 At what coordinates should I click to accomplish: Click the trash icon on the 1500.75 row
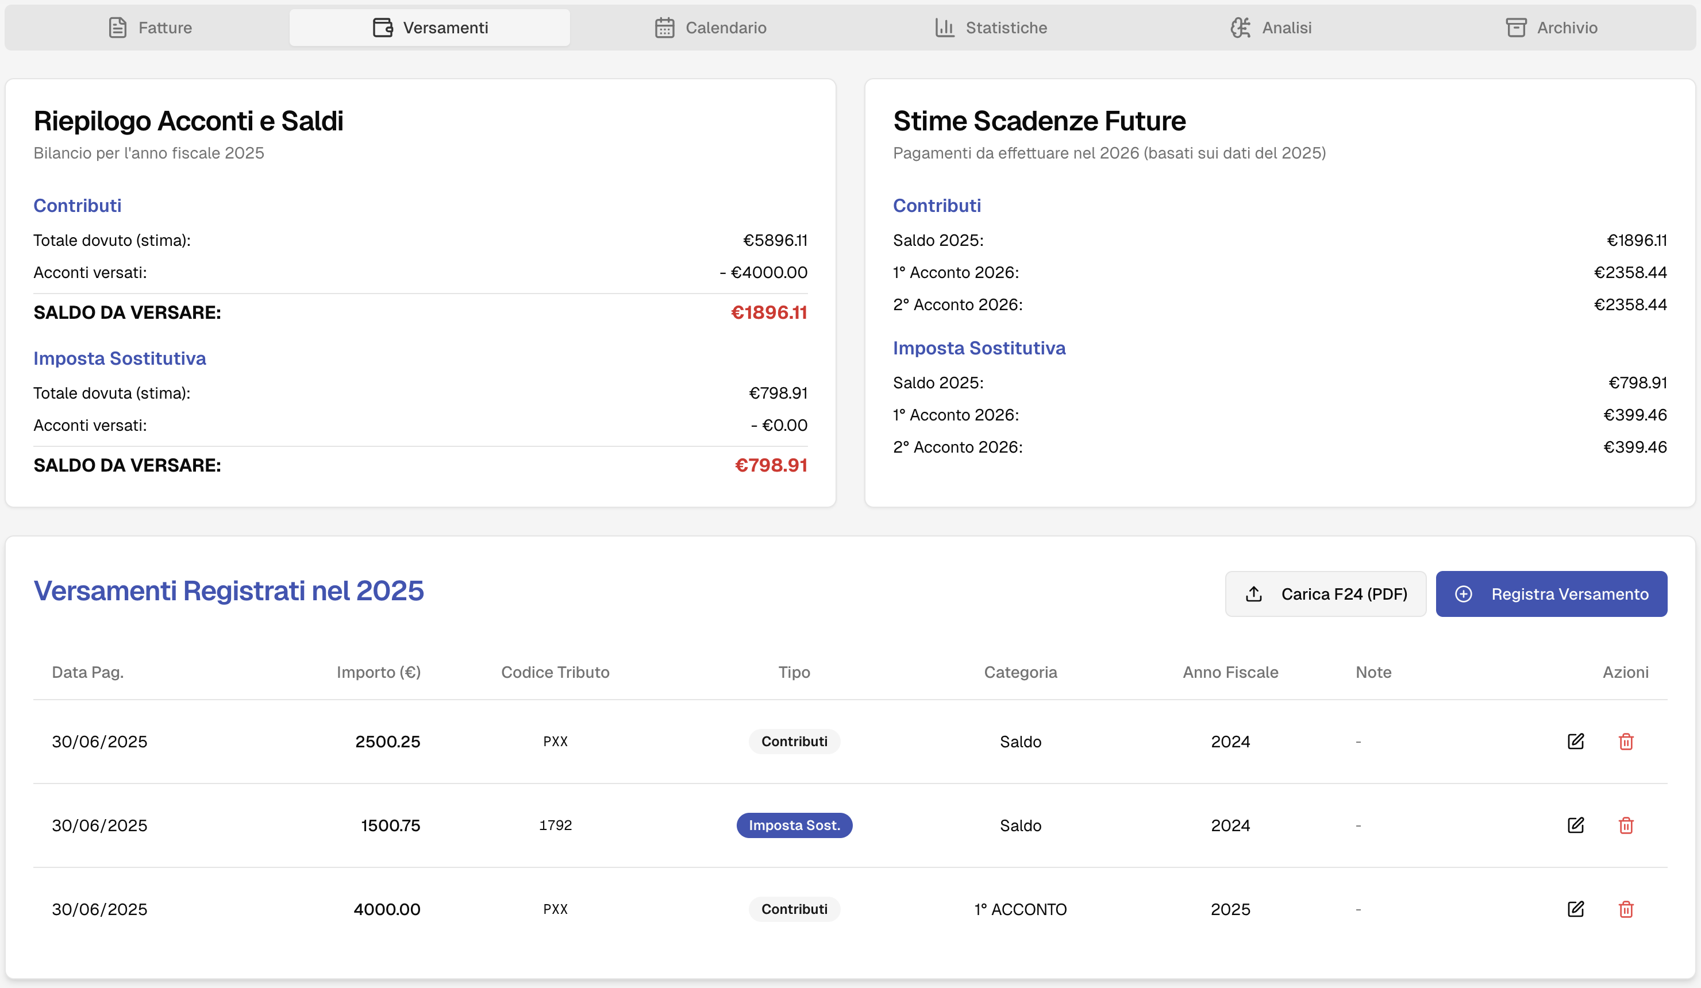pos(1626,825)
